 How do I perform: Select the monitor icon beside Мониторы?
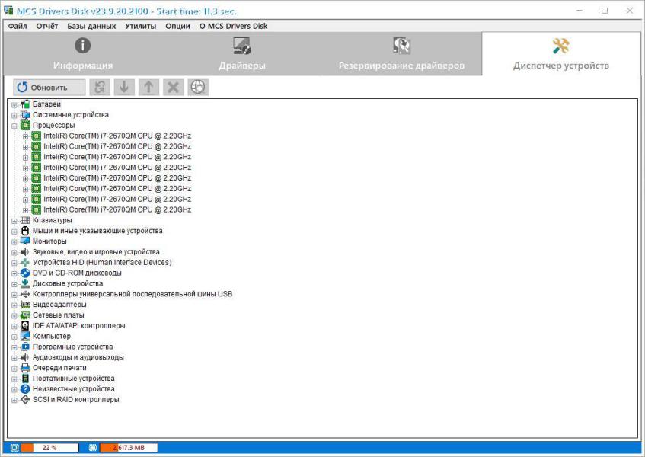click(x=25, y=241)
